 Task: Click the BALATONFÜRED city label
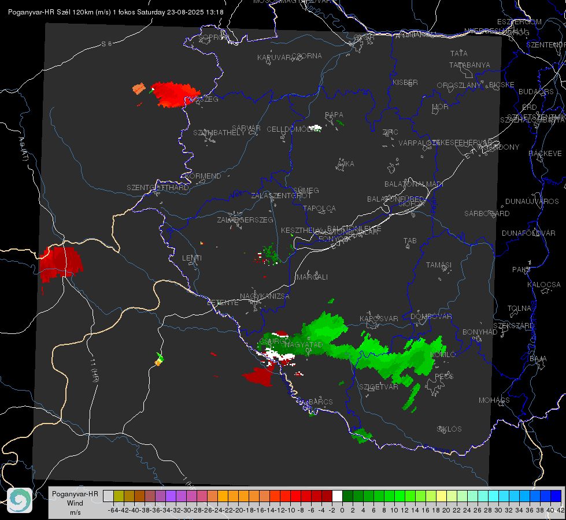click(x=395, y=199)
